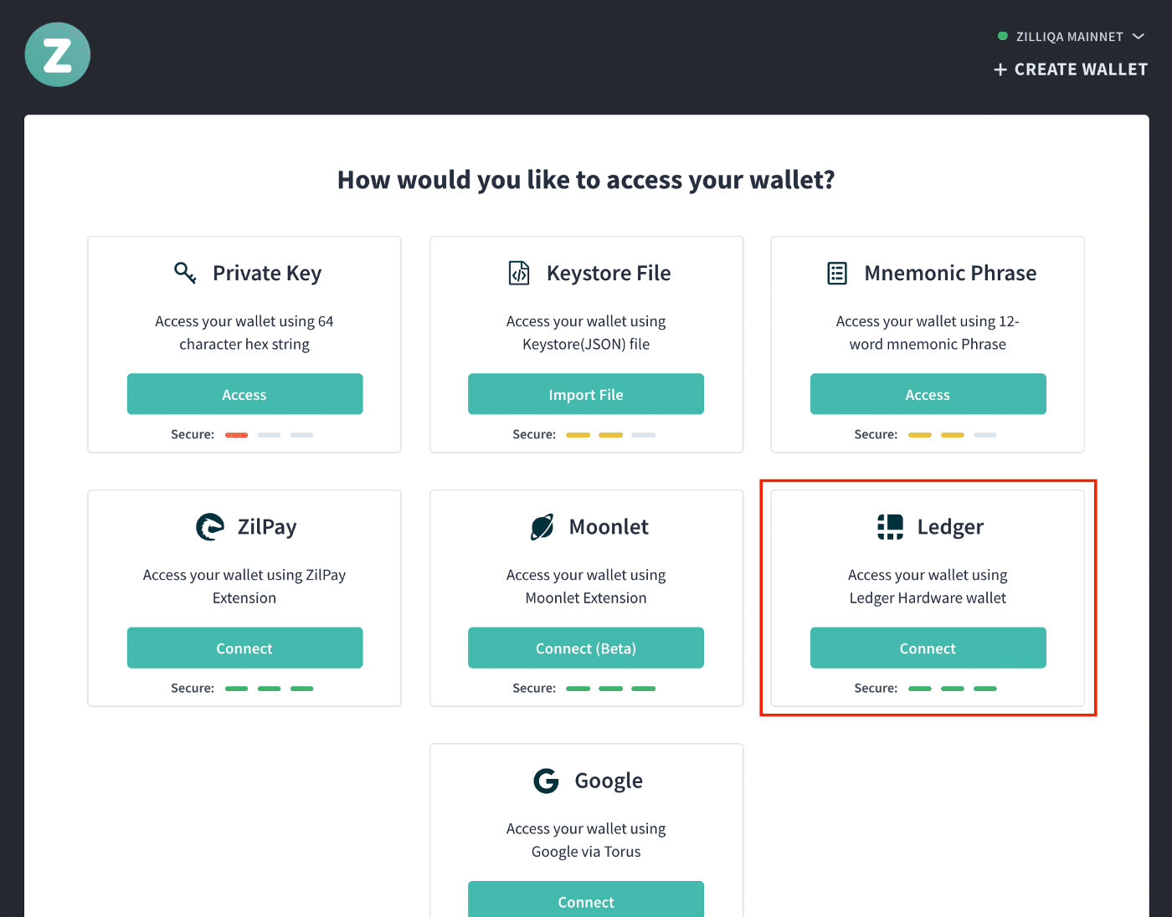Click the Google G logo icon

546,781
